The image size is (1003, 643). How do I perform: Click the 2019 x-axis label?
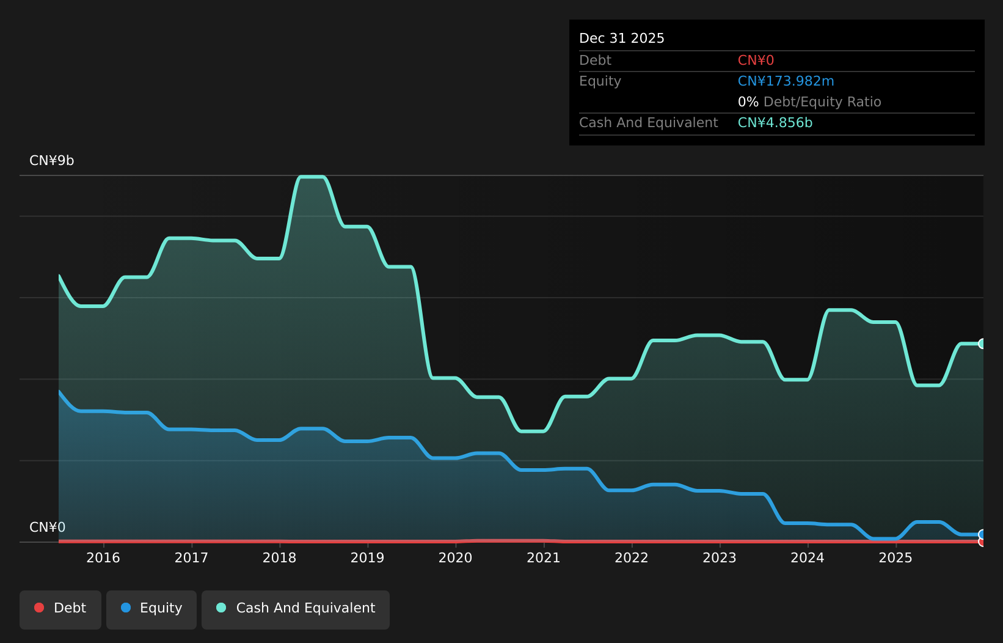(367, 557)
